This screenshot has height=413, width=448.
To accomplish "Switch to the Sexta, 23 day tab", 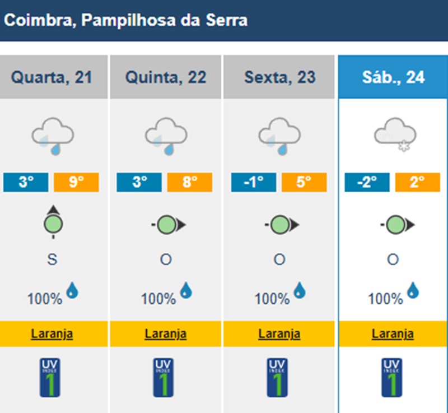I will pos(279,77).
